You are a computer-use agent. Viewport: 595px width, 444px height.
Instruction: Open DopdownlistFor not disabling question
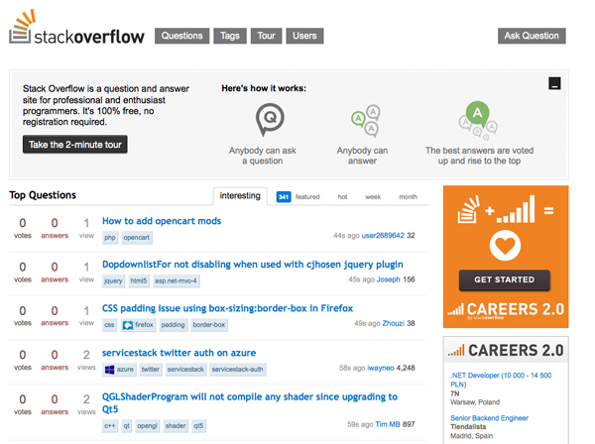(253, 265)
